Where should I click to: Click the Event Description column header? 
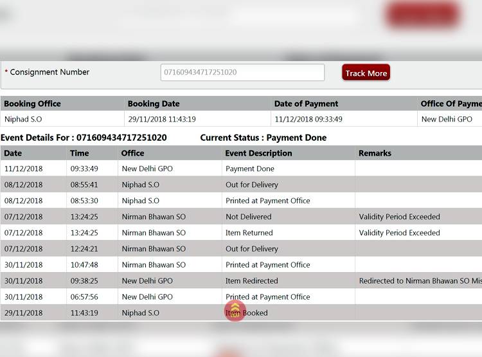258,153
